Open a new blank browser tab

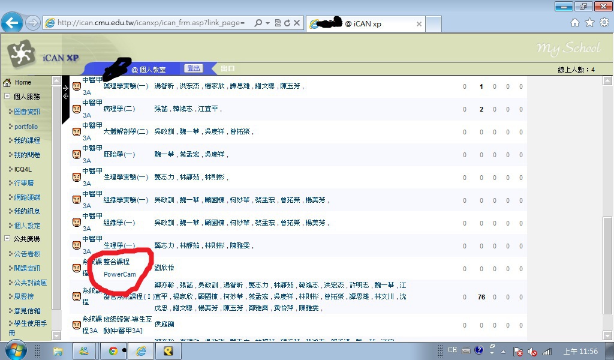click(x=434, y=24)
